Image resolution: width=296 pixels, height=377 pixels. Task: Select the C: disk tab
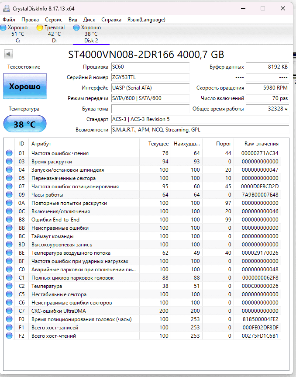pos(17,34)
